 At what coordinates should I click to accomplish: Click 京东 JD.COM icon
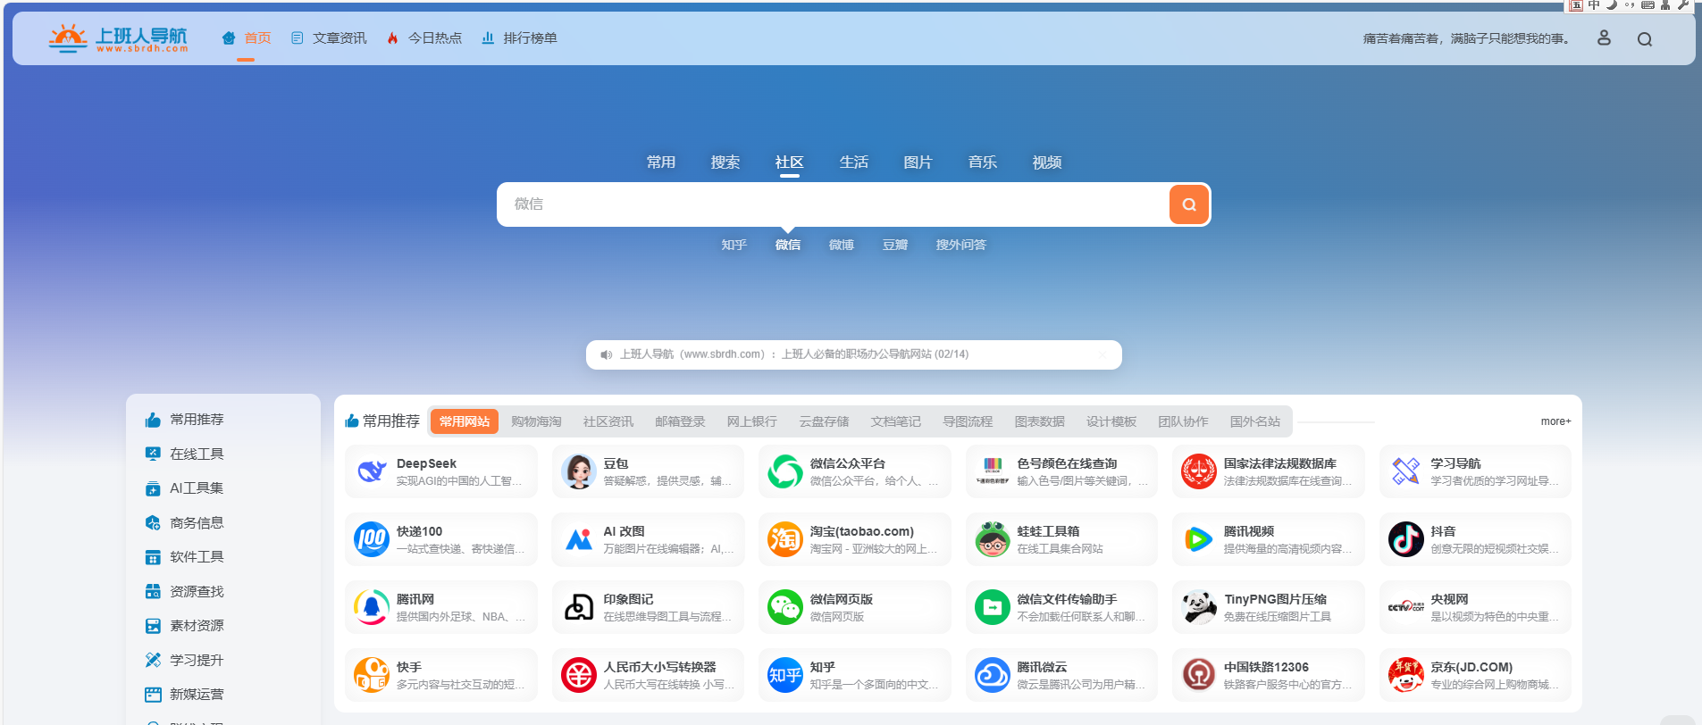pyautogui.click(x=1406, y=675)
